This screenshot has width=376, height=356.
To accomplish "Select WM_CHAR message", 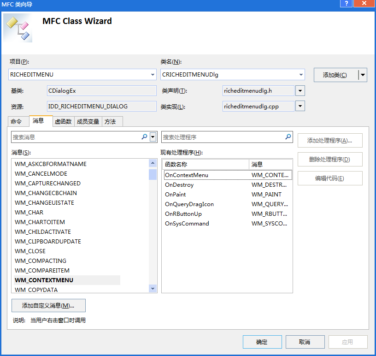I will tap(29, 213).
